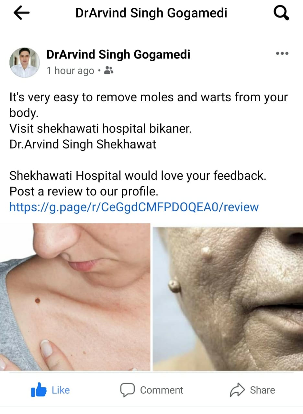The width and height of the screenshot is (303, 414).
Task: Tap the Dr.Arvind Singh Shekhawat line
Action: [83, 144]
